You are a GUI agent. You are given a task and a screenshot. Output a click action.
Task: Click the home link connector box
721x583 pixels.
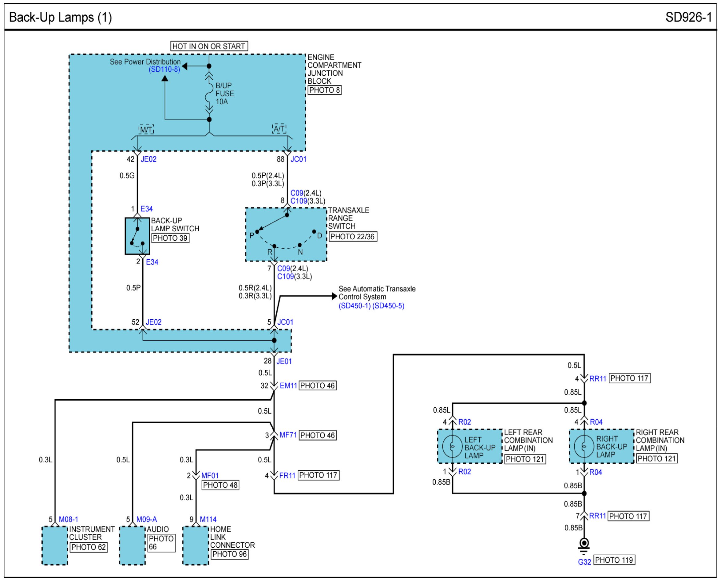(x=196, y=545)
